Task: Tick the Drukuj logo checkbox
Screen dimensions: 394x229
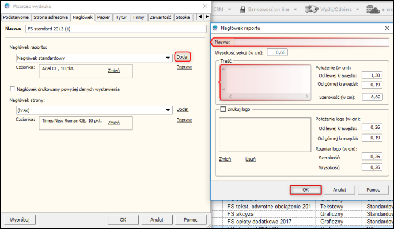Action: [x=223, y=109]
